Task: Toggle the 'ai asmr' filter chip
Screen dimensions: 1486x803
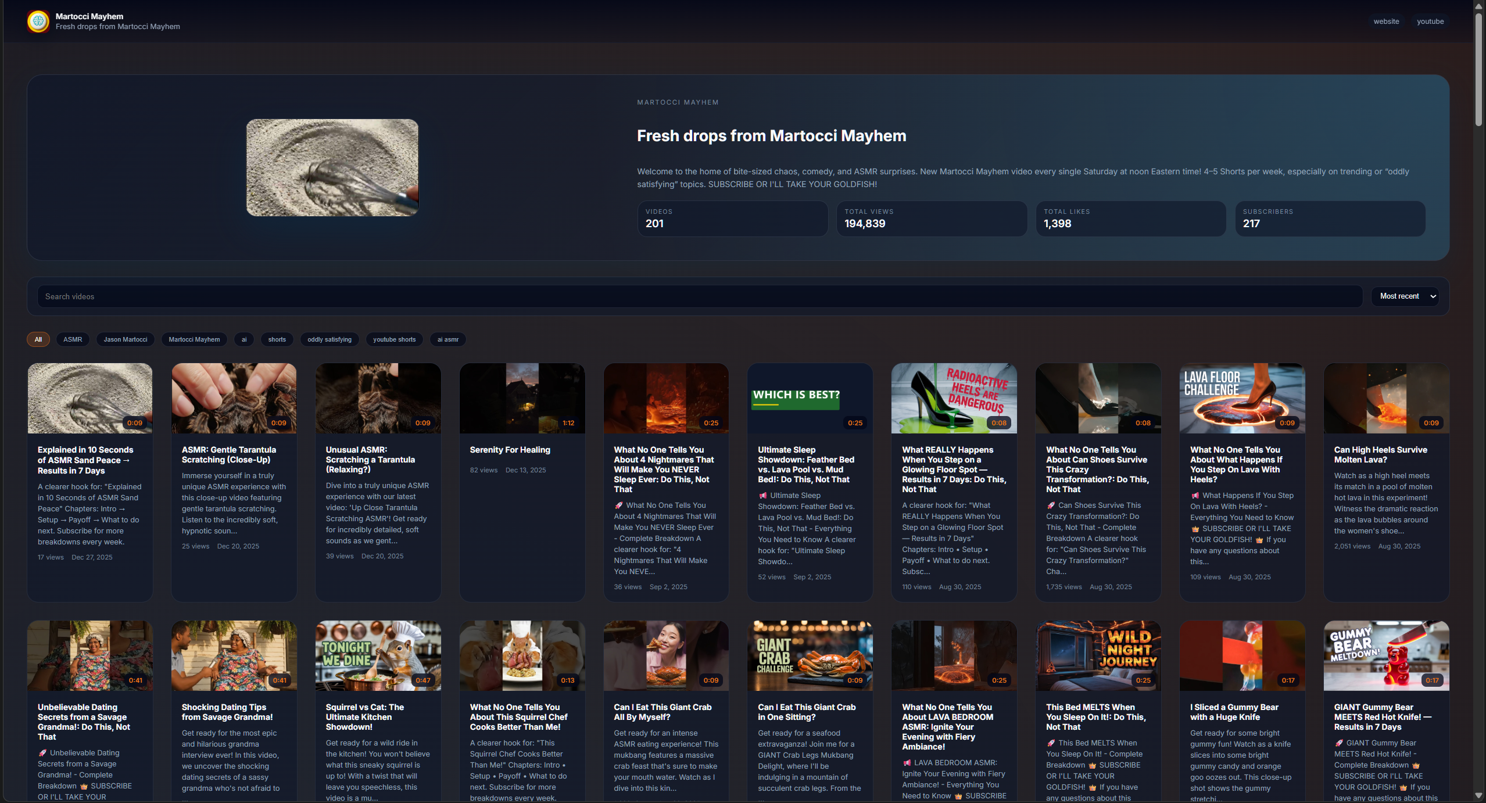Action: click(x=447, y=339)
